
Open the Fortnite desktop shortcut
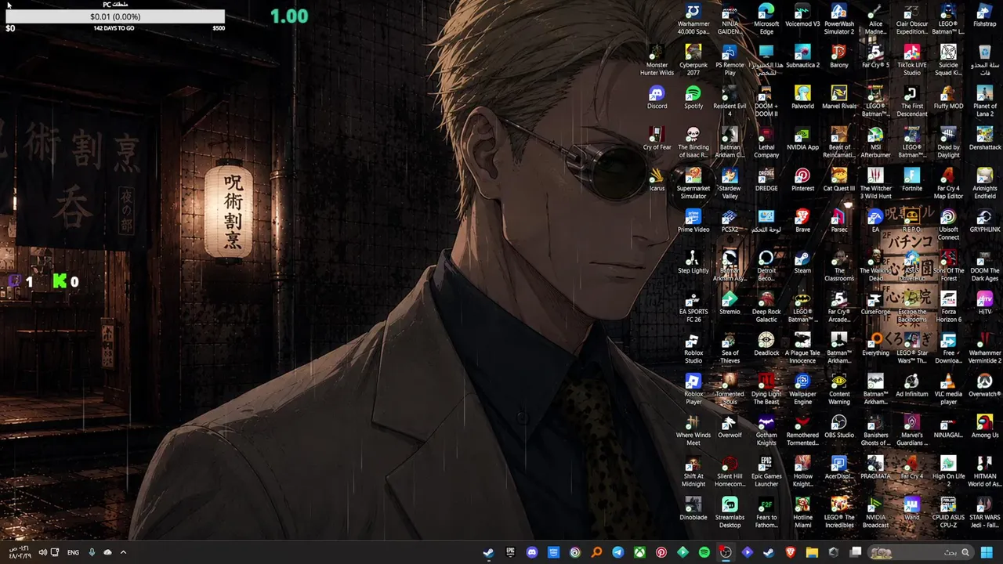pos(912,179)
